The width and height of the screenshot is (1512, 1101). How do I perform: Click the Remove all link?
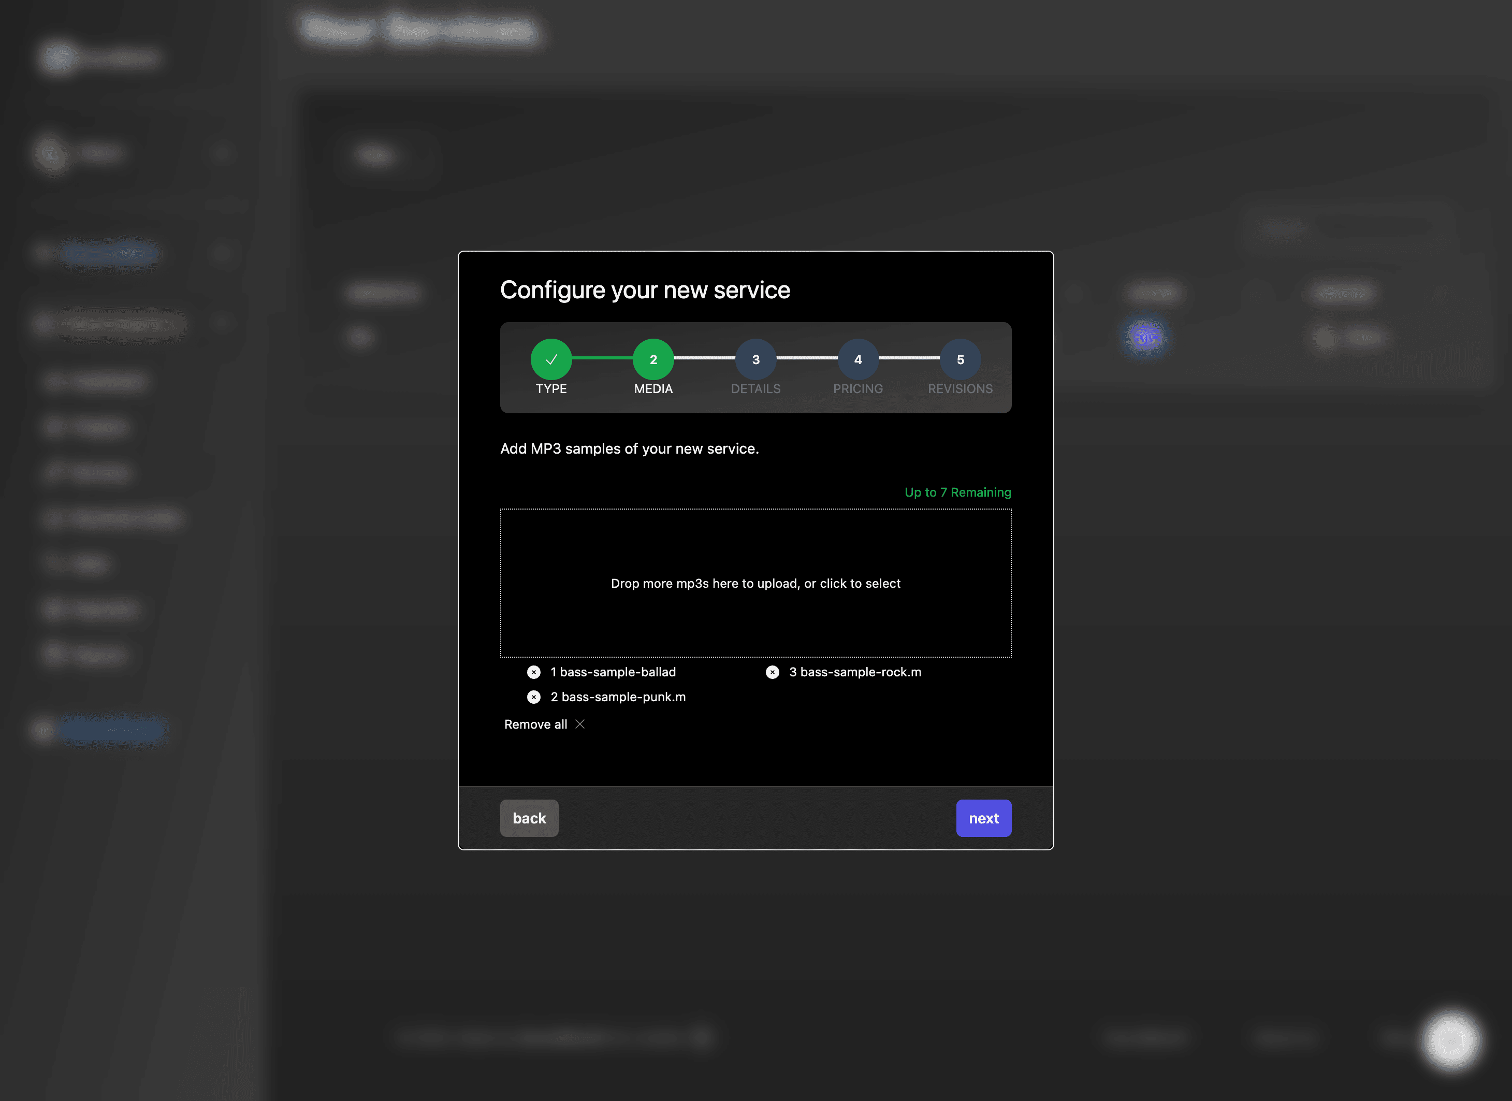click(536, 724)
